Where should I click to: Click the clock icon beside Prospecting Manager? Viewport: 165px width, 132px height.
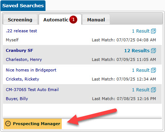8,124
